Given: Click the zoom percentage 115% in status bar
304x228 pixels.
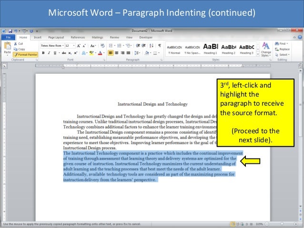Looking at the screenshot, I should tap(259, 224).
